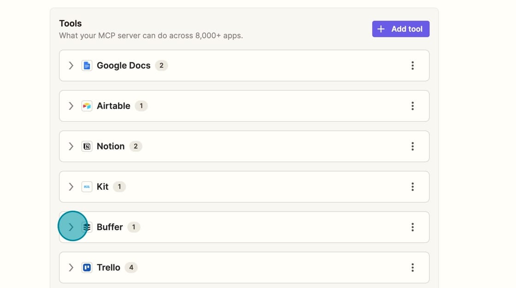Click the Airtable app icon
Viewport: 516px width, 288px height.
coord(87,106)
